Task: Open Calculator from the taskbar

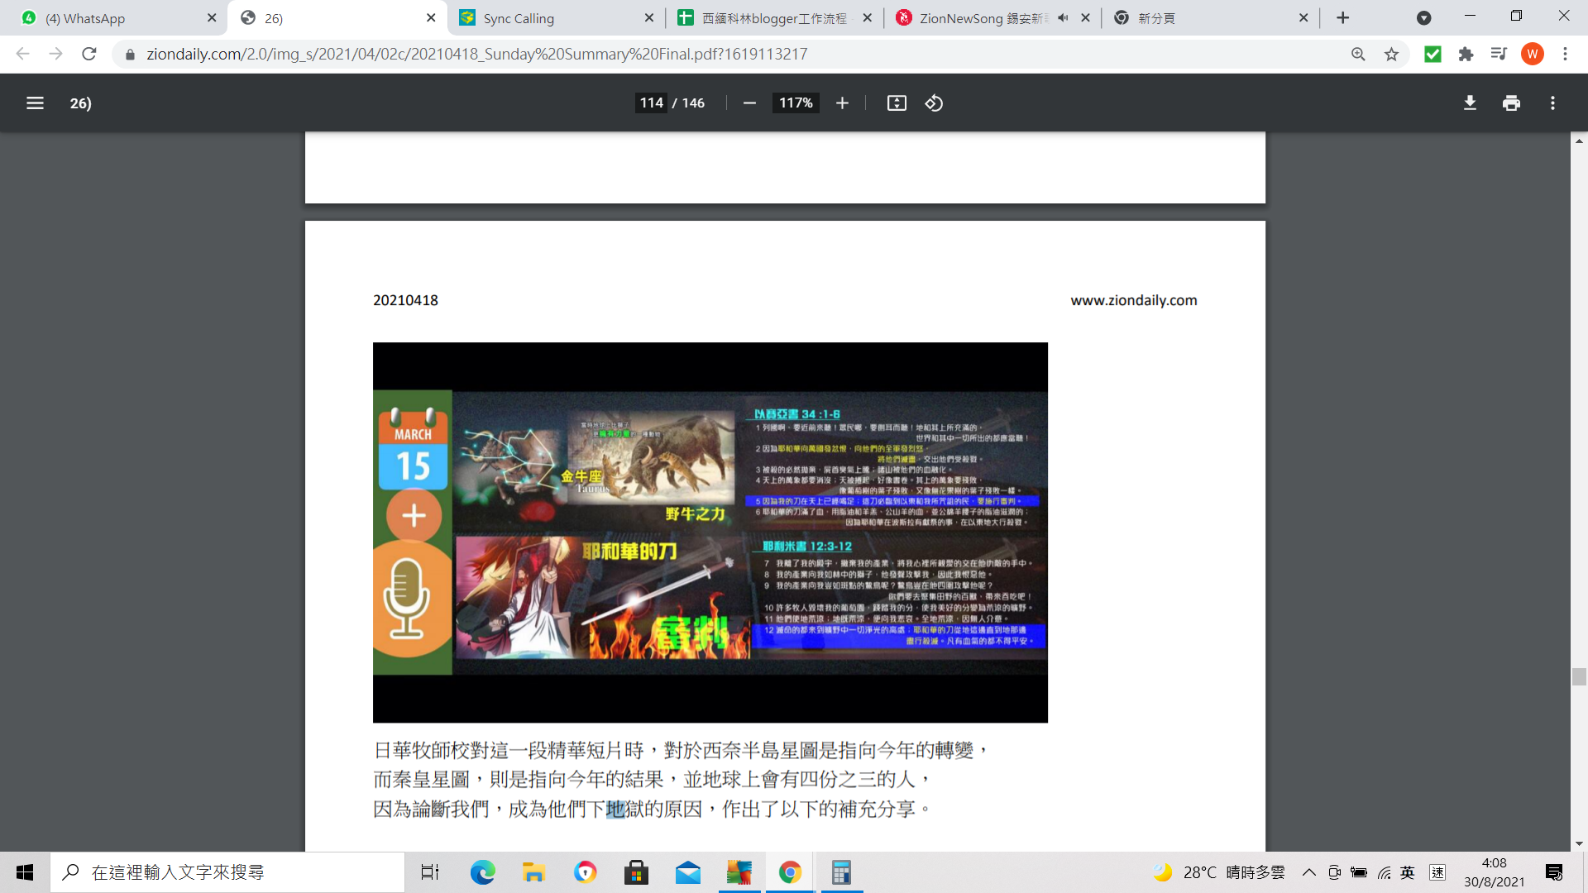Action: [x=841, y=872]
